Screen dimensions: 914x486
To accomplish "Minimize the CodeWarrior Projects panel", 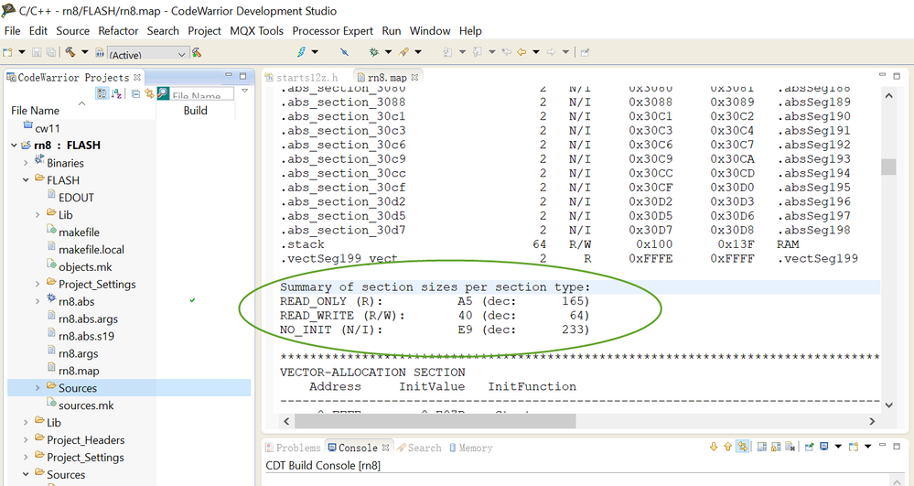I will [x=229, y=75].
